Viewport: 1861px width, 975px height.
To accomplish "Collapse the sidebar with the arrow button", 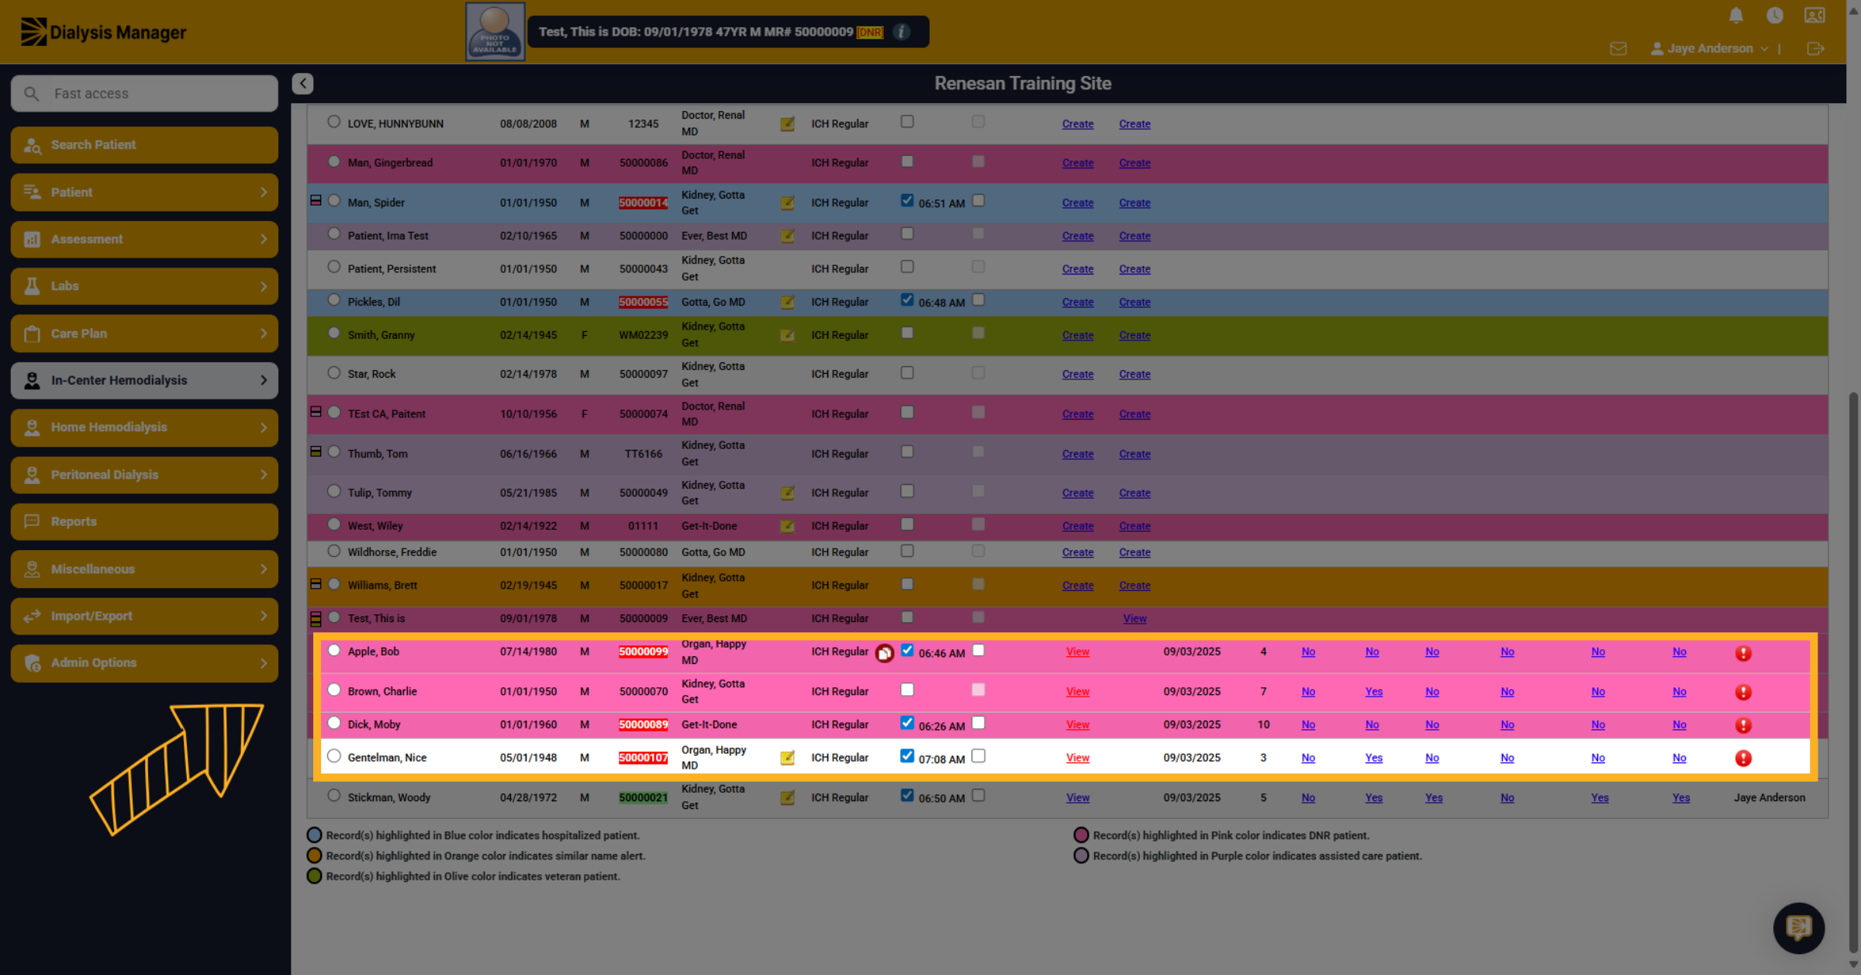I will tap(302, 84).
